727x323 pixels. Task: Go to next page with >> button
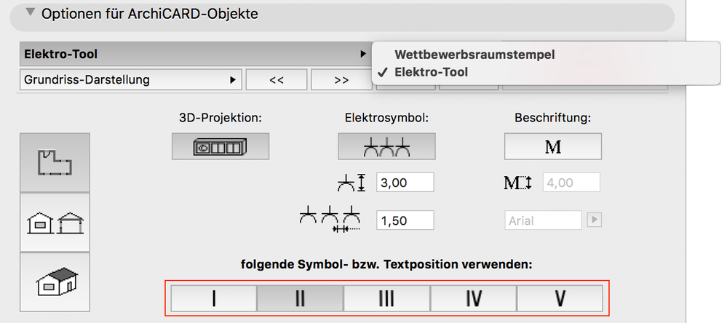coord(342,80)
